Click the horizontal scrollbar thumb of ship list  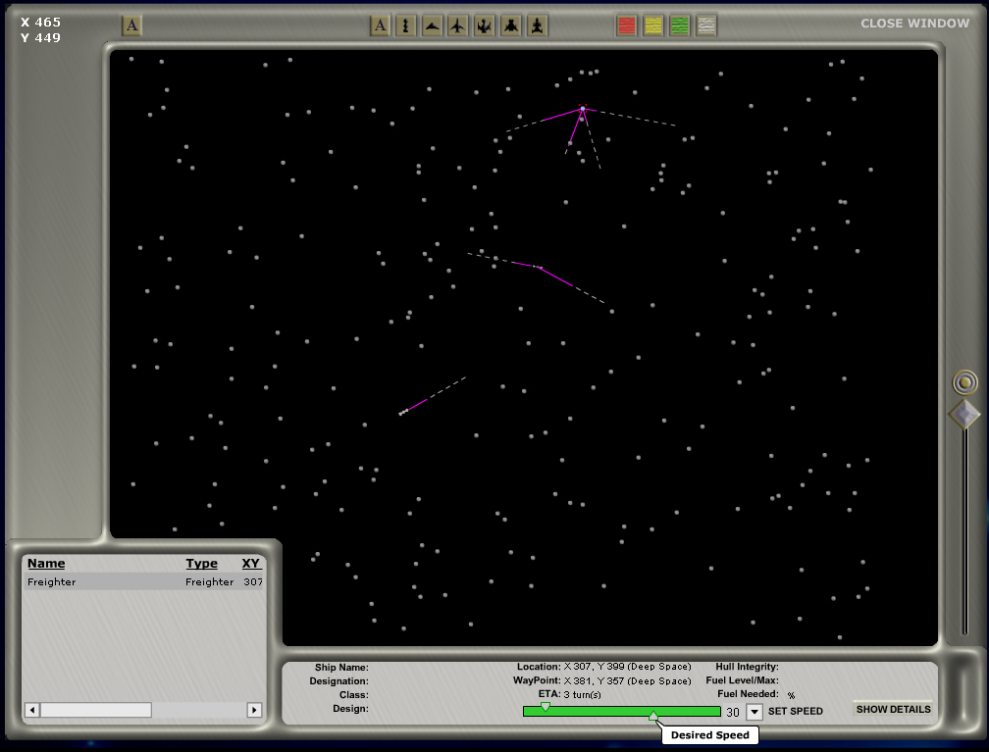[96, 710]
